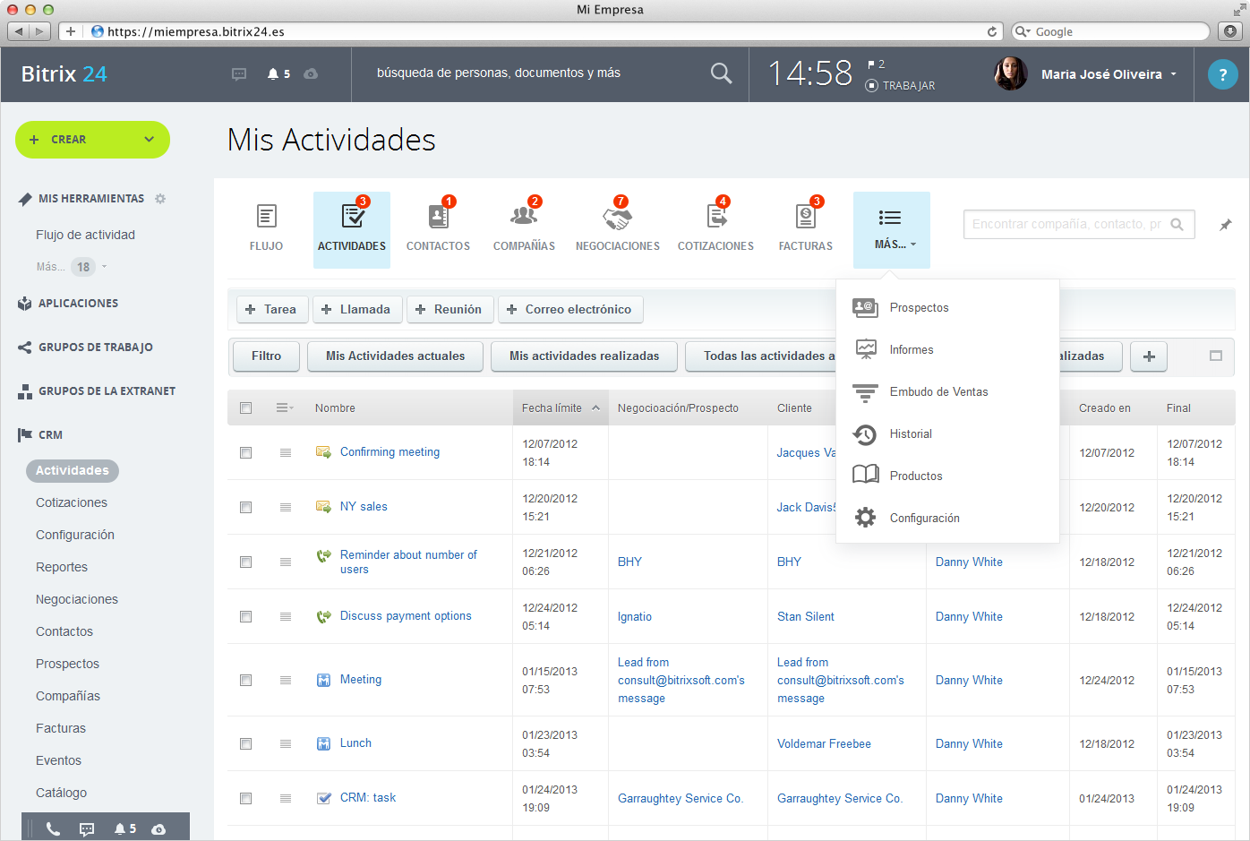The height and width of the screenshot is (841, 1250).
Task: Open the Maria José Oliveira user menu
Action: [1109, 74]
